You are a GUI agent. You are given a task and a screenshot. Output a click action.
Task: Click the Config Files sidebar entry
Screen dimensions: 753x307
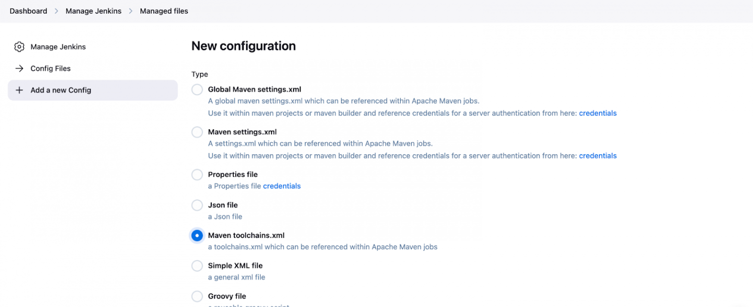[51, 69]
